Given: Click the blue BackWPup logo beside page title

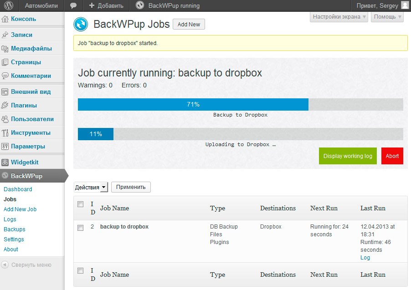Looking at the screenshot, I should tap(81, 24).
